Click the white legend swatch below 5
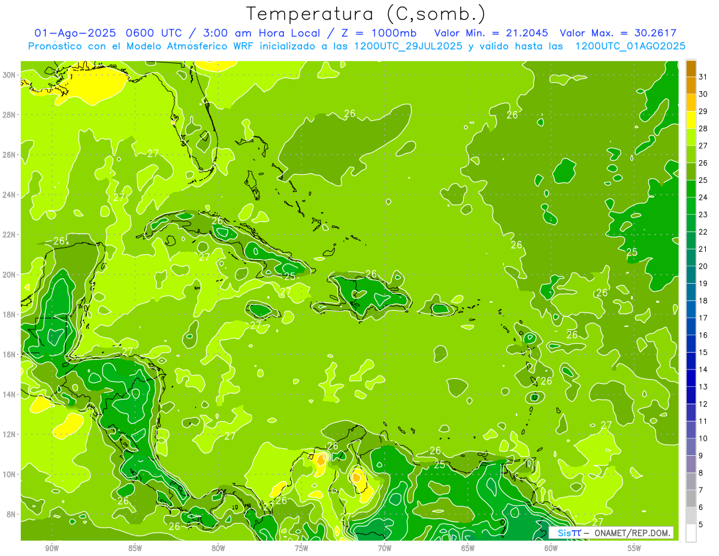 [x=691, y=533]
